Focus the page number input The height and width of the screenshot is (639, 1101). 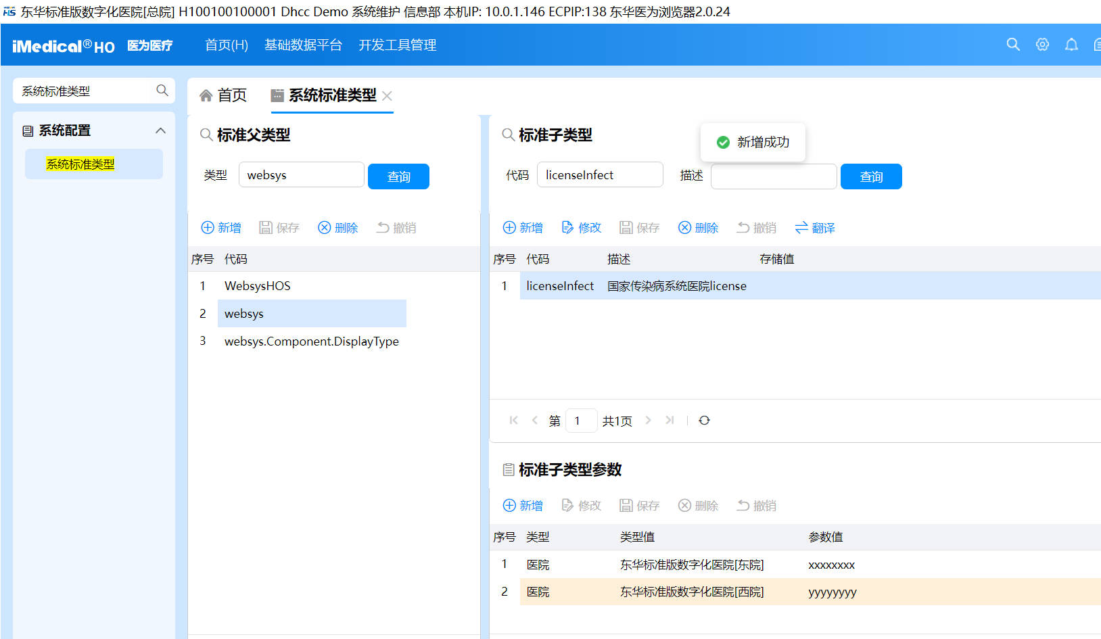(x=581, y=421)
